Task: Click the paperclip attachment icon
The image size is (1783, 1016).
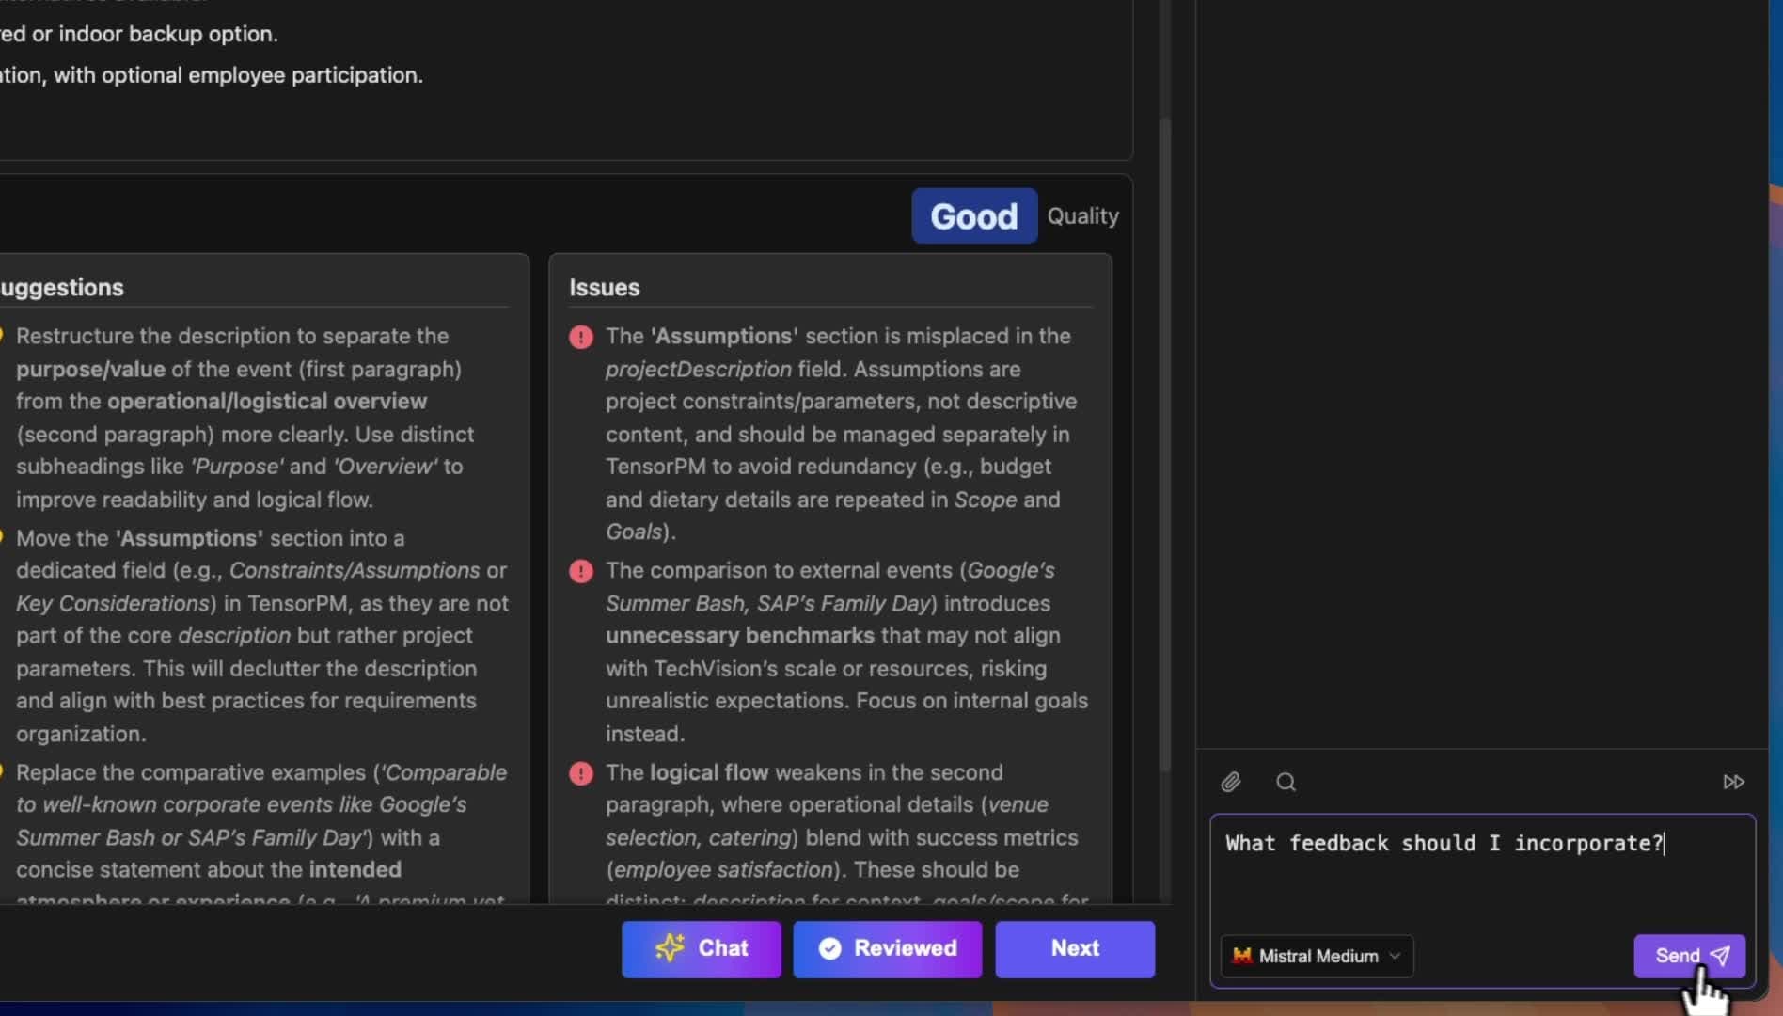Action: coord(1231,782)
